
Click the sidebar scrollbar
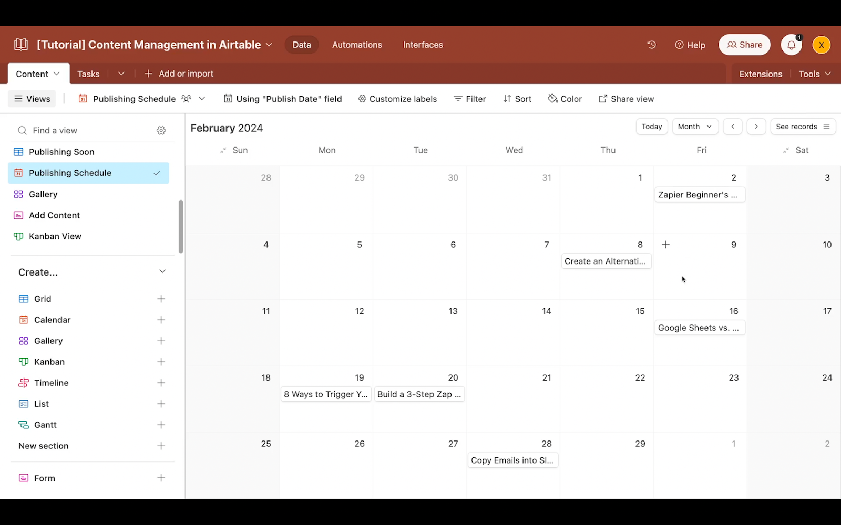click(181, 226)
